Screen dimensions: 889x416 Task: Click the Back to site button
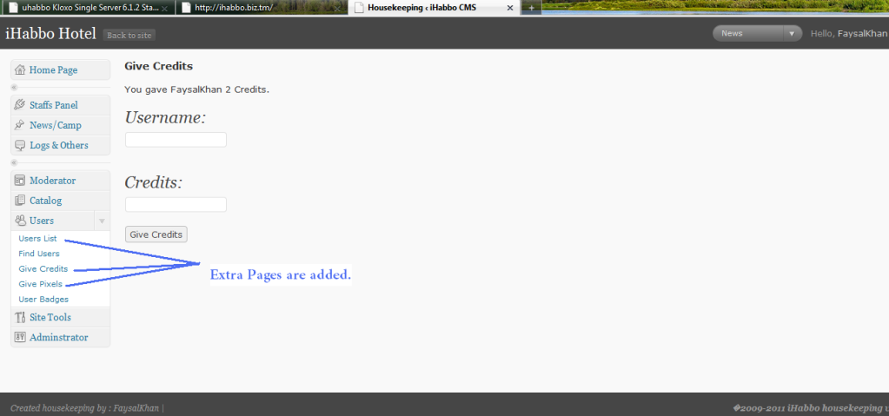[129, 36]
